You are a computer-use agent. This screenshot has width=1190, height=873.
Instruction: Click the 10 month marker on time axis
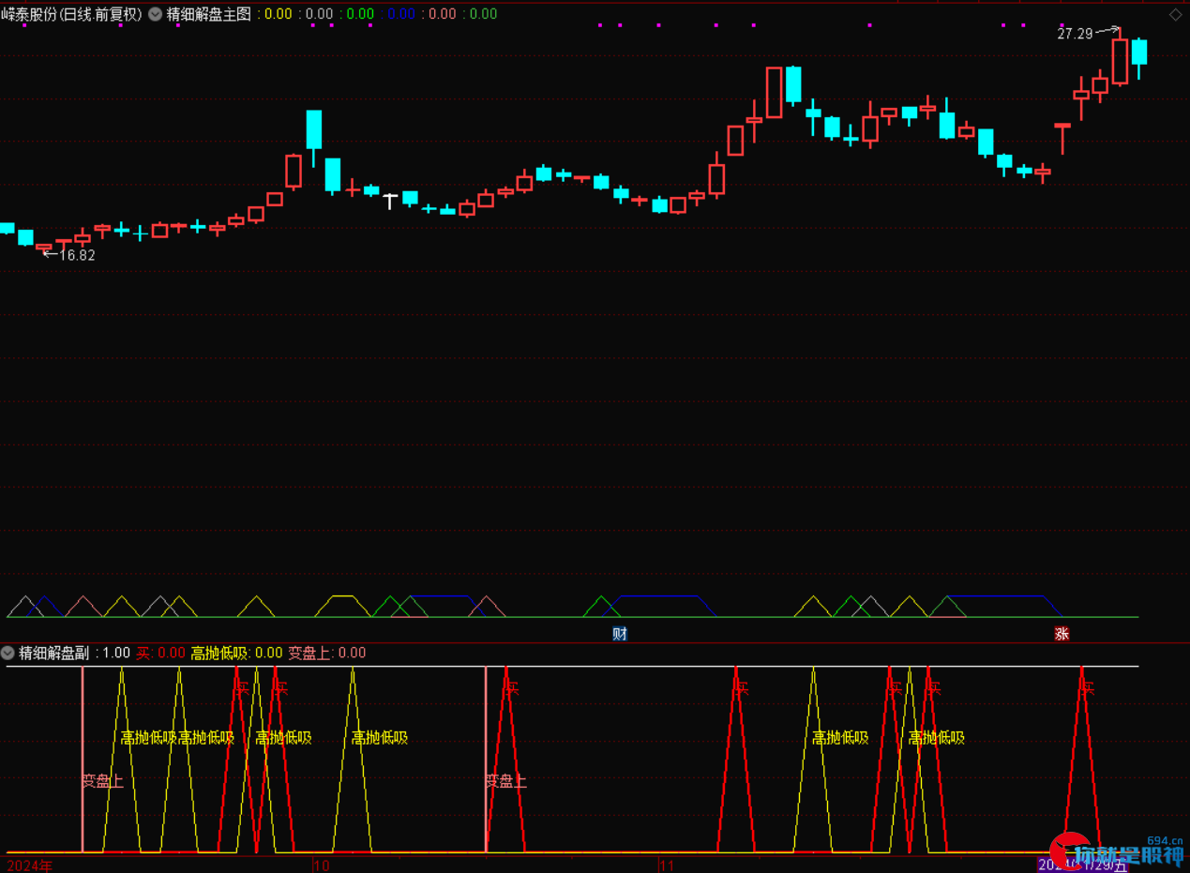coord(323,865)
